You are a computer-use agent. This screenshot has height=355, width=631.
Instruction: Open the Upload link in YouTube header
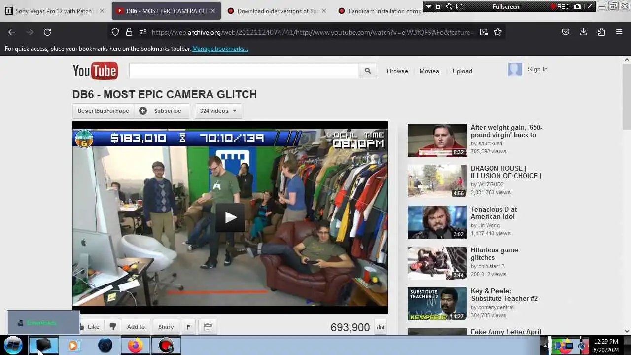pos(462,71)
